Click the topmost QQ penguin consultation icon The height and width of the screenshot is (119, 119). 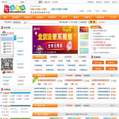pos(4,43)
